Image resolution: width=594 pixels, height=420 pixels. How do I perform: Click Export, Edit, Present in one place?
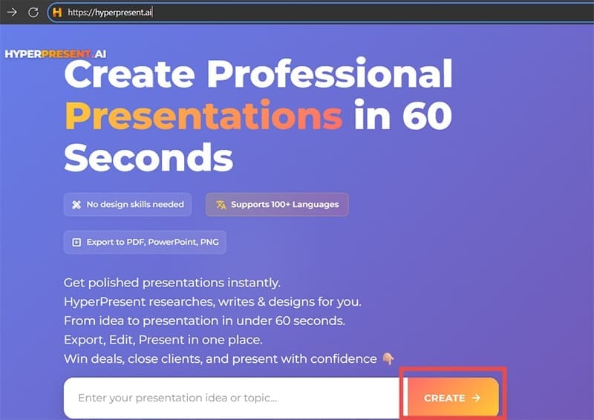coord(163,340)
